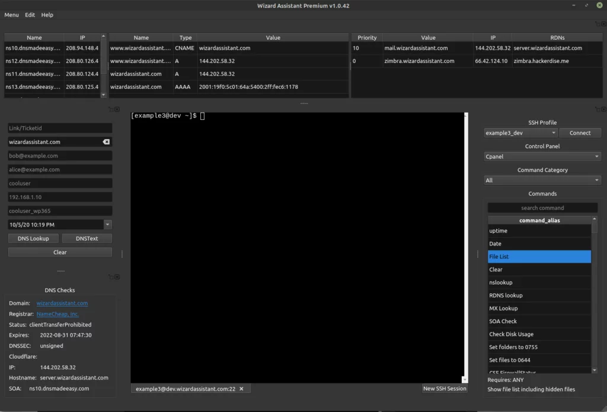Open the Help menu
Viewport: 607px width, 412px height.
tap(47, 15)
